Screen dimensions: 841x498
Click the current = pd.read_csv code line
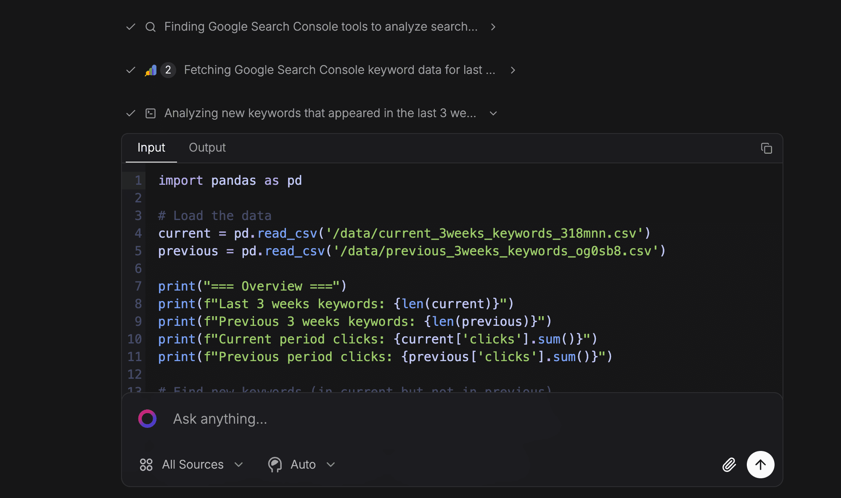[x=405, y=233]
